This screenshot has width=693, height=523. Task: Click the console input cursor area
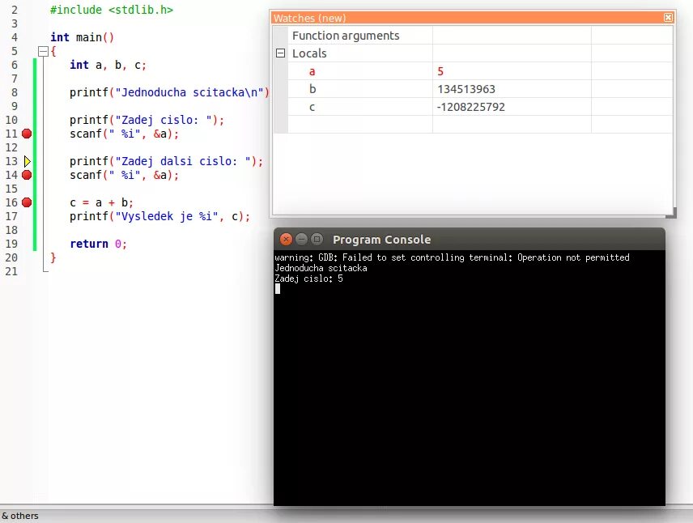(278, 289)
